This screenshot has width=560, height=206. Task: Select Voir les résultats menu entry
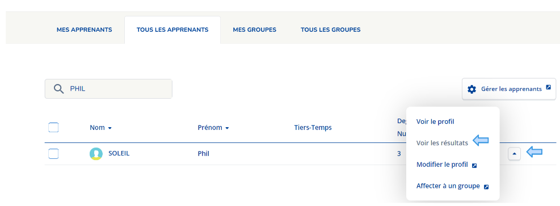pyautogui.click(x=442, y=143)
